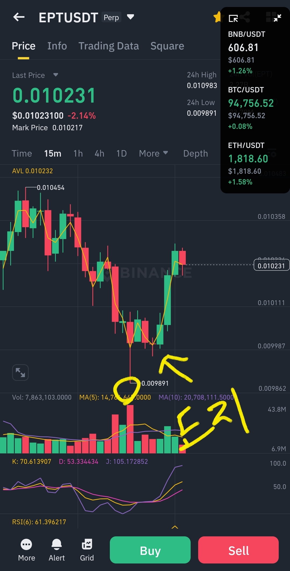The image size is (290, 571).
Task: Tap the red Sell button
Action: point(238,550)
